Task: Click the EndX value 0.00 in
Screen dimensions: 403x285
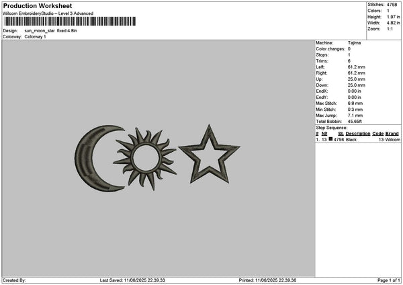Action: (355, 91)
